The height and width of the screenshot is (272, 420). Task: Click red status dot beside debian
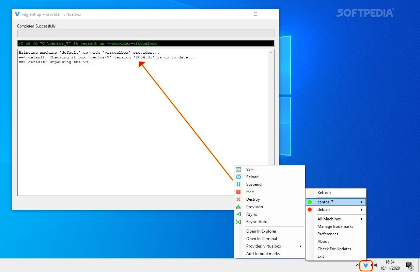[x=310, y=210]
